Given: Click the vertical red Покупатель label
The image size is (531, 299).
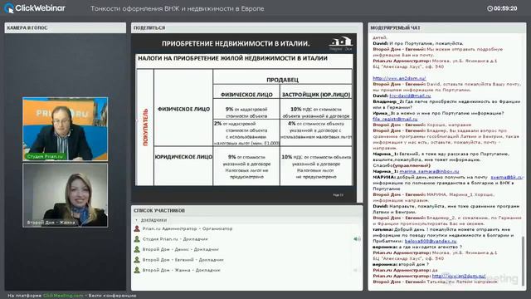Looking at the screenshot, I should point(146,127).
